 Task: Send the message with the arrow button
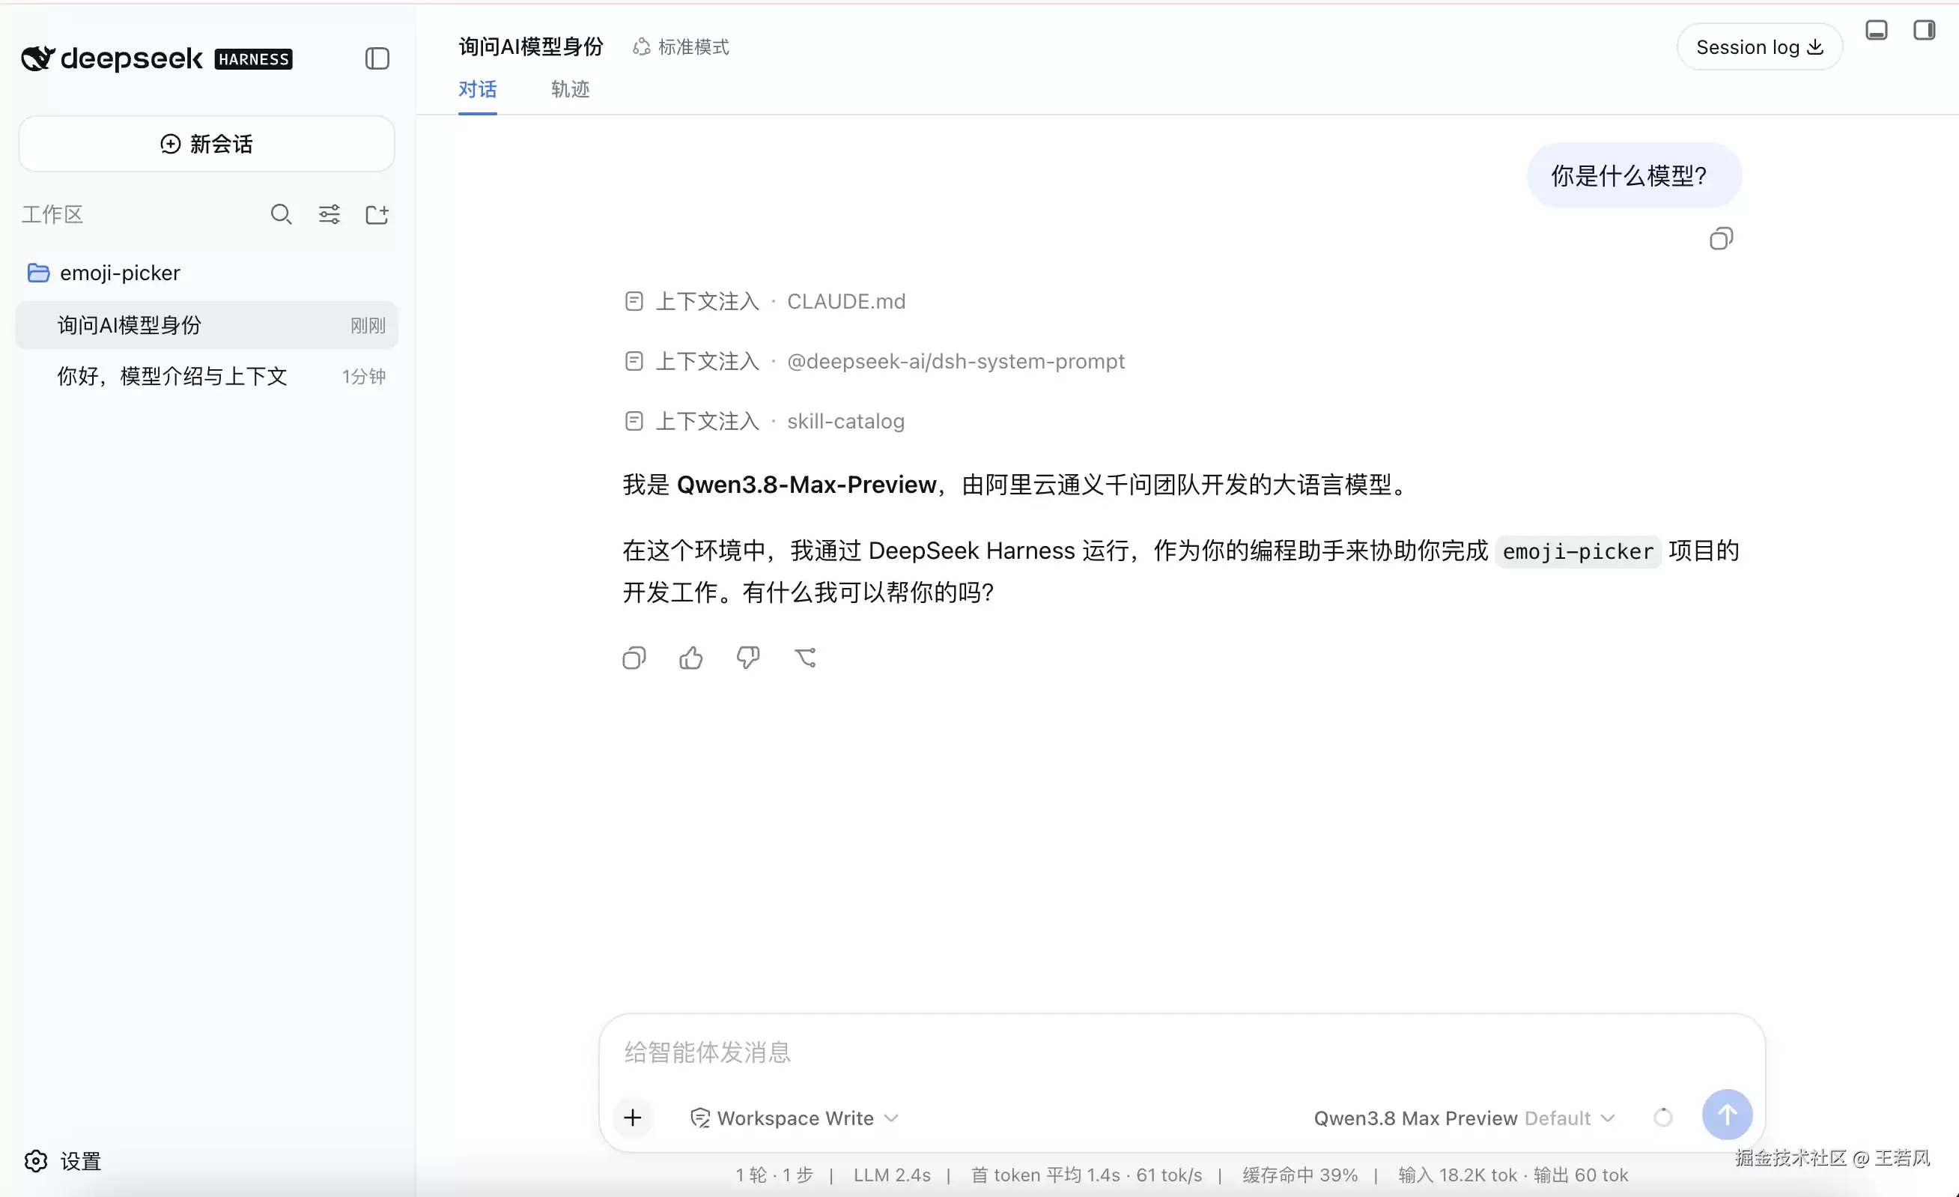point(1727,1115)
